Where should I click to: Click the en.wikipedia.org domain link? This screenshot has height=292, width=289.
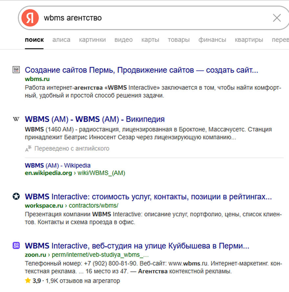(x=48, y=173)
